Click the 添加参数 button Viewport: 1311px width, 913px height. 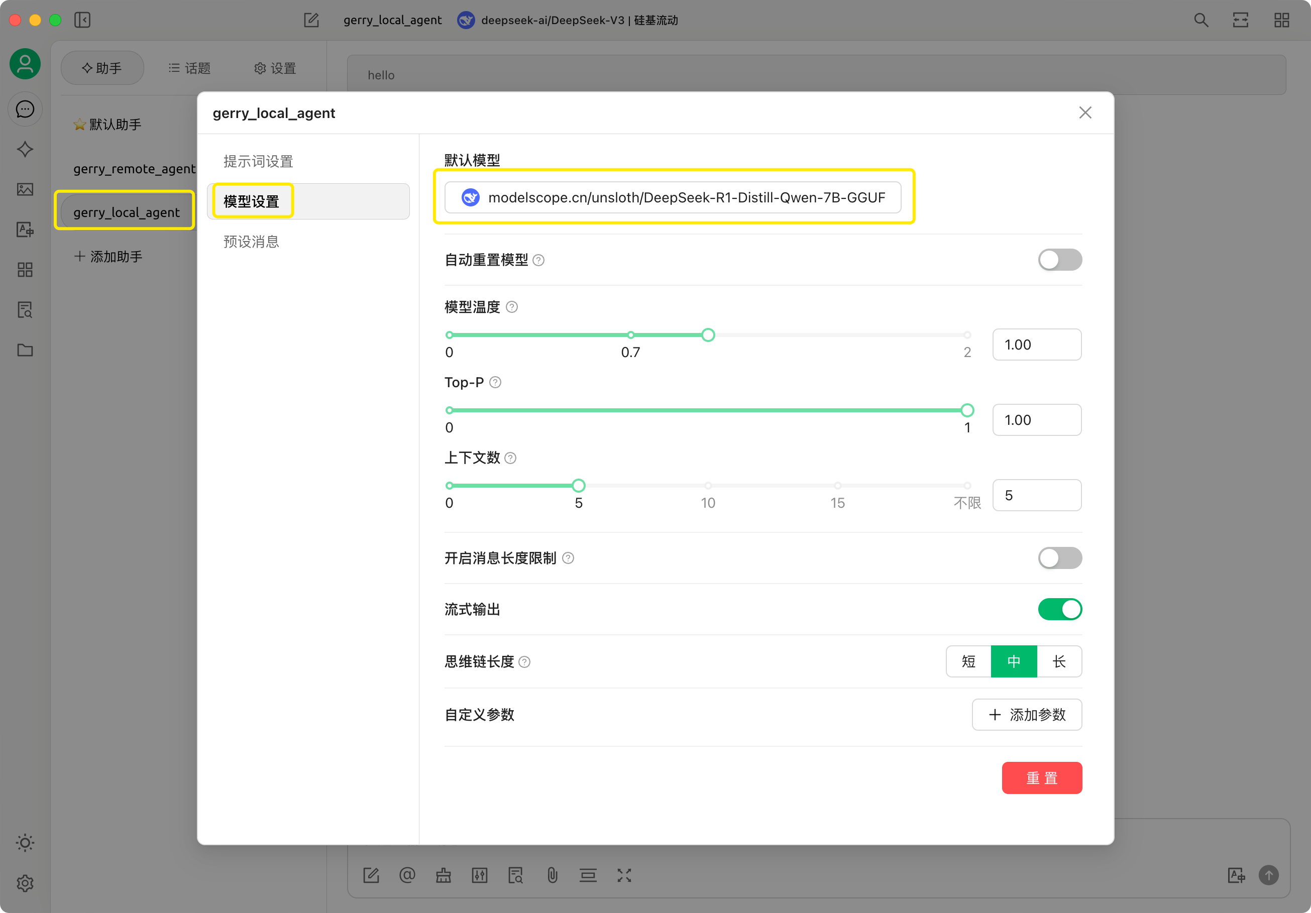coord(1027,715)
